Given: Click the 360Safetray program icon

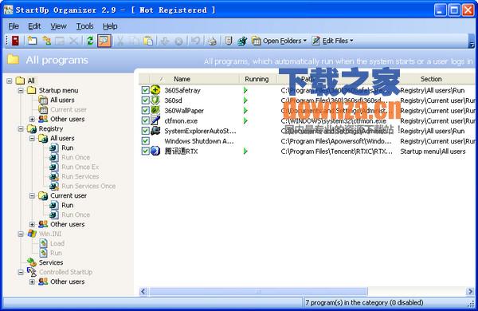Looking at the screenshot, I should 155,90.
